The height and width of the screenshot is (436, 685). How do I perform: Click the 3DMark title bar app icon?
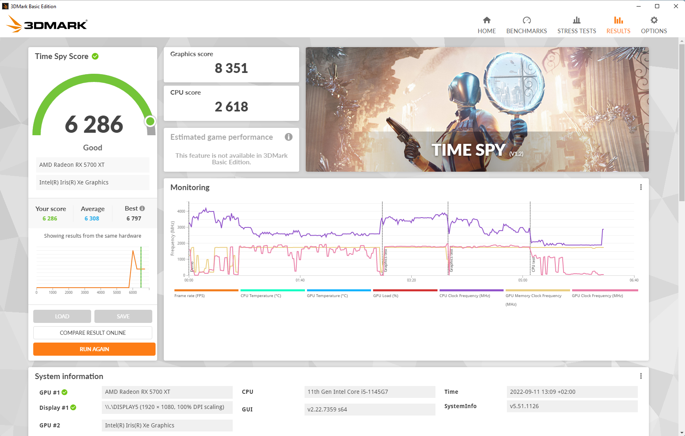(5, 6)
